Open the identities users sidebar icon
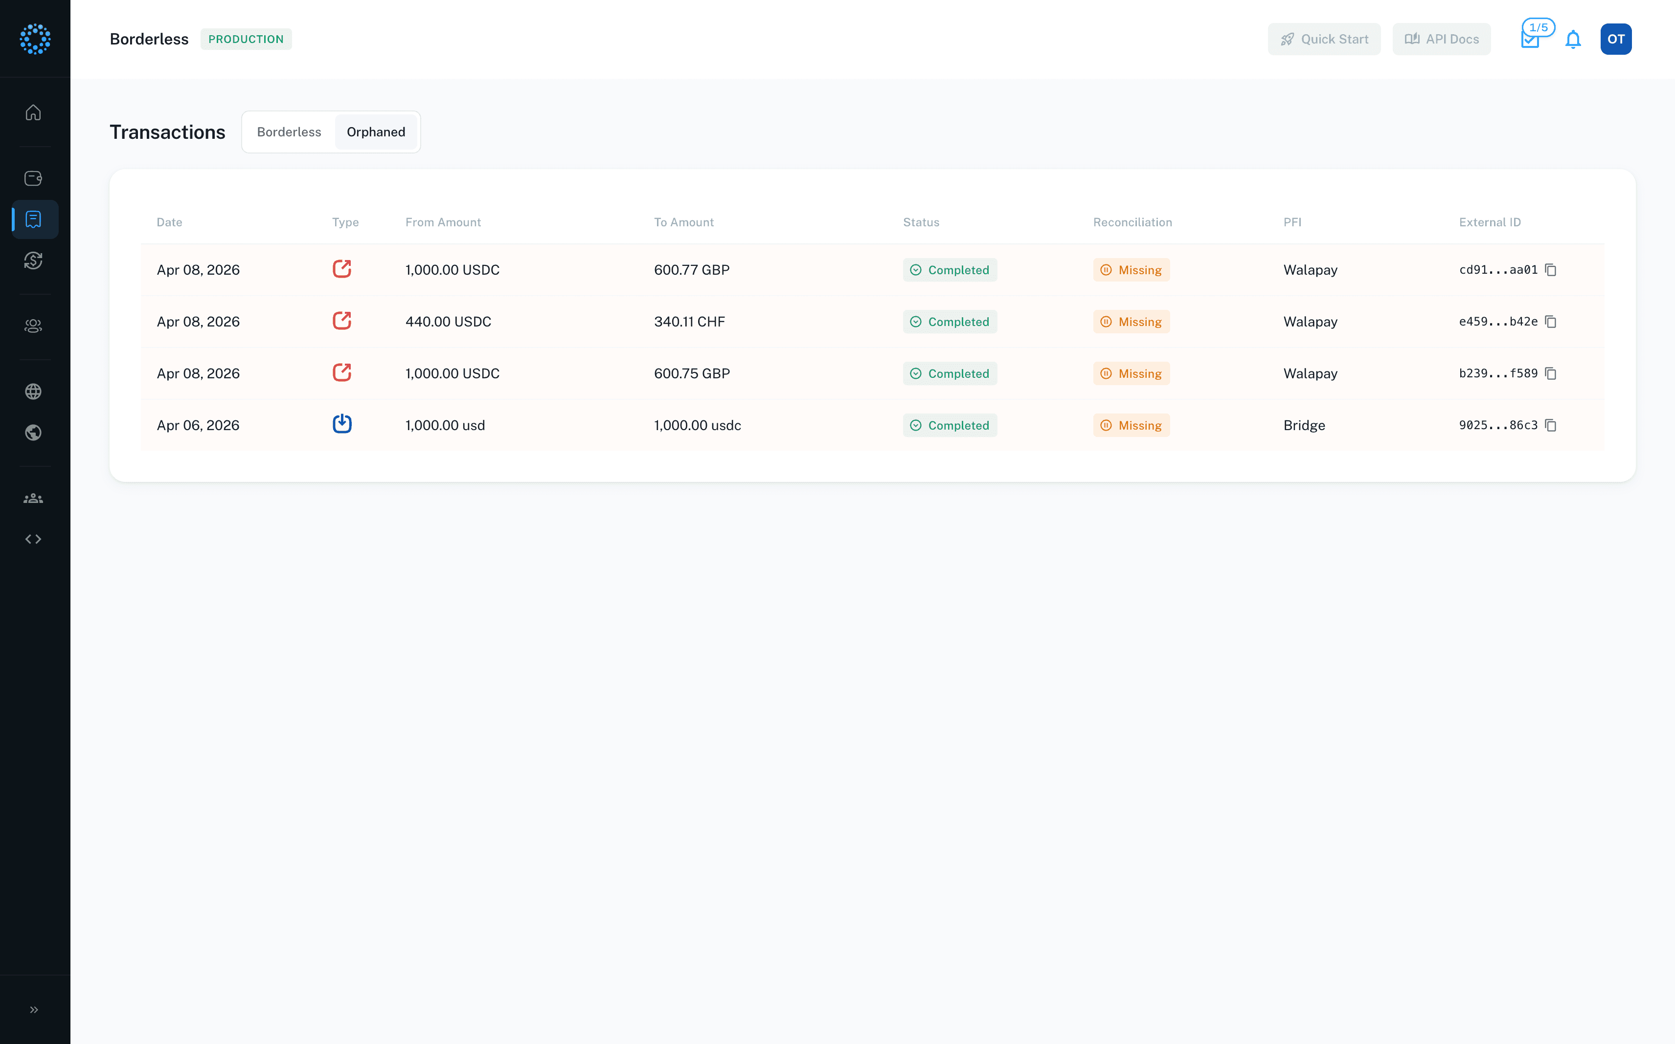Image resolution: width=1675 pixels, height=1044 pixels. [x=33, y=326]
